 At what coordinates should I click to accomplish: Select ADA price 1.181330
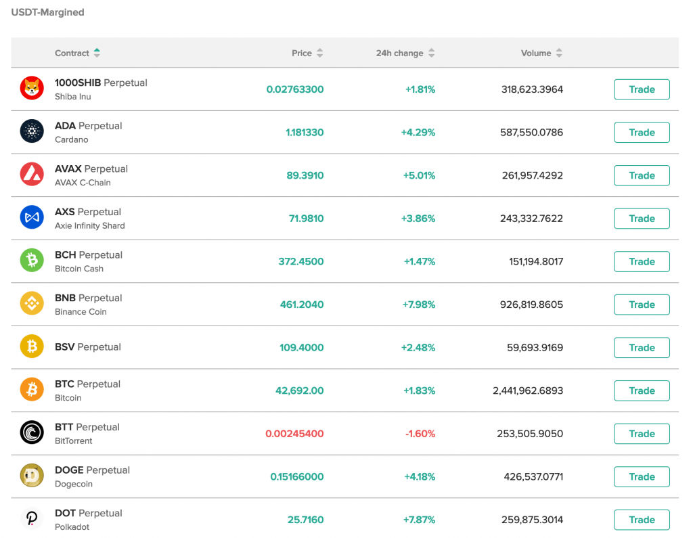(x=305, y=132)
